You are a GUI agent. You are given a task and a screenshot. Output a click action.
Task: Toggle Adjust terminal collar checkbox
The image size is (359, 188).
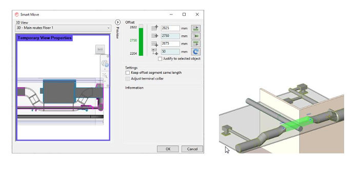pyautogui.click(x=128, y=79)
